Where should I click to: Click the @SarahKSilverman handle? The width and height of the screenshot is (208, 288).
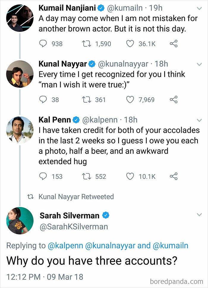[73, 227]
